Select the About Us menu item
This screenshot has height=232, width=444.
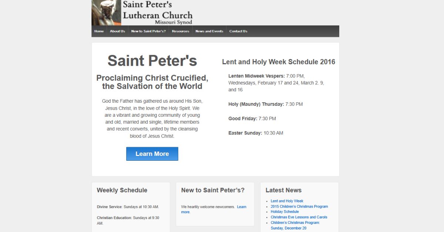pyautogui.click(x=117, y=31)
